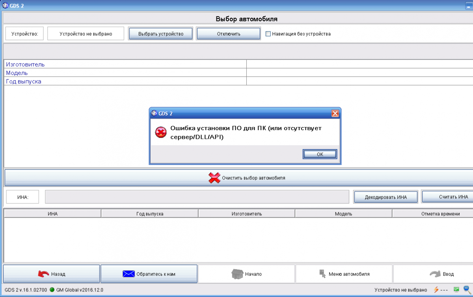Sort by Изготовитель column header
Screen dimensions: 473x297
click(247, 214)
